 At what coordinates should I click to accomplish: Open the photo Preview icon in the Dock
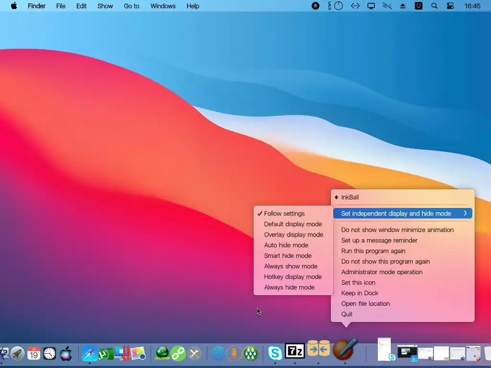(138, 354)
